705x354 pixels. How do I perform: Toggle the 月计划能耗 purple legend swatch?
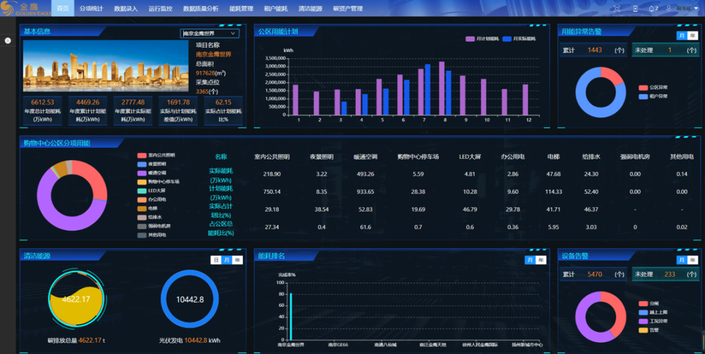tap(470, 39)
